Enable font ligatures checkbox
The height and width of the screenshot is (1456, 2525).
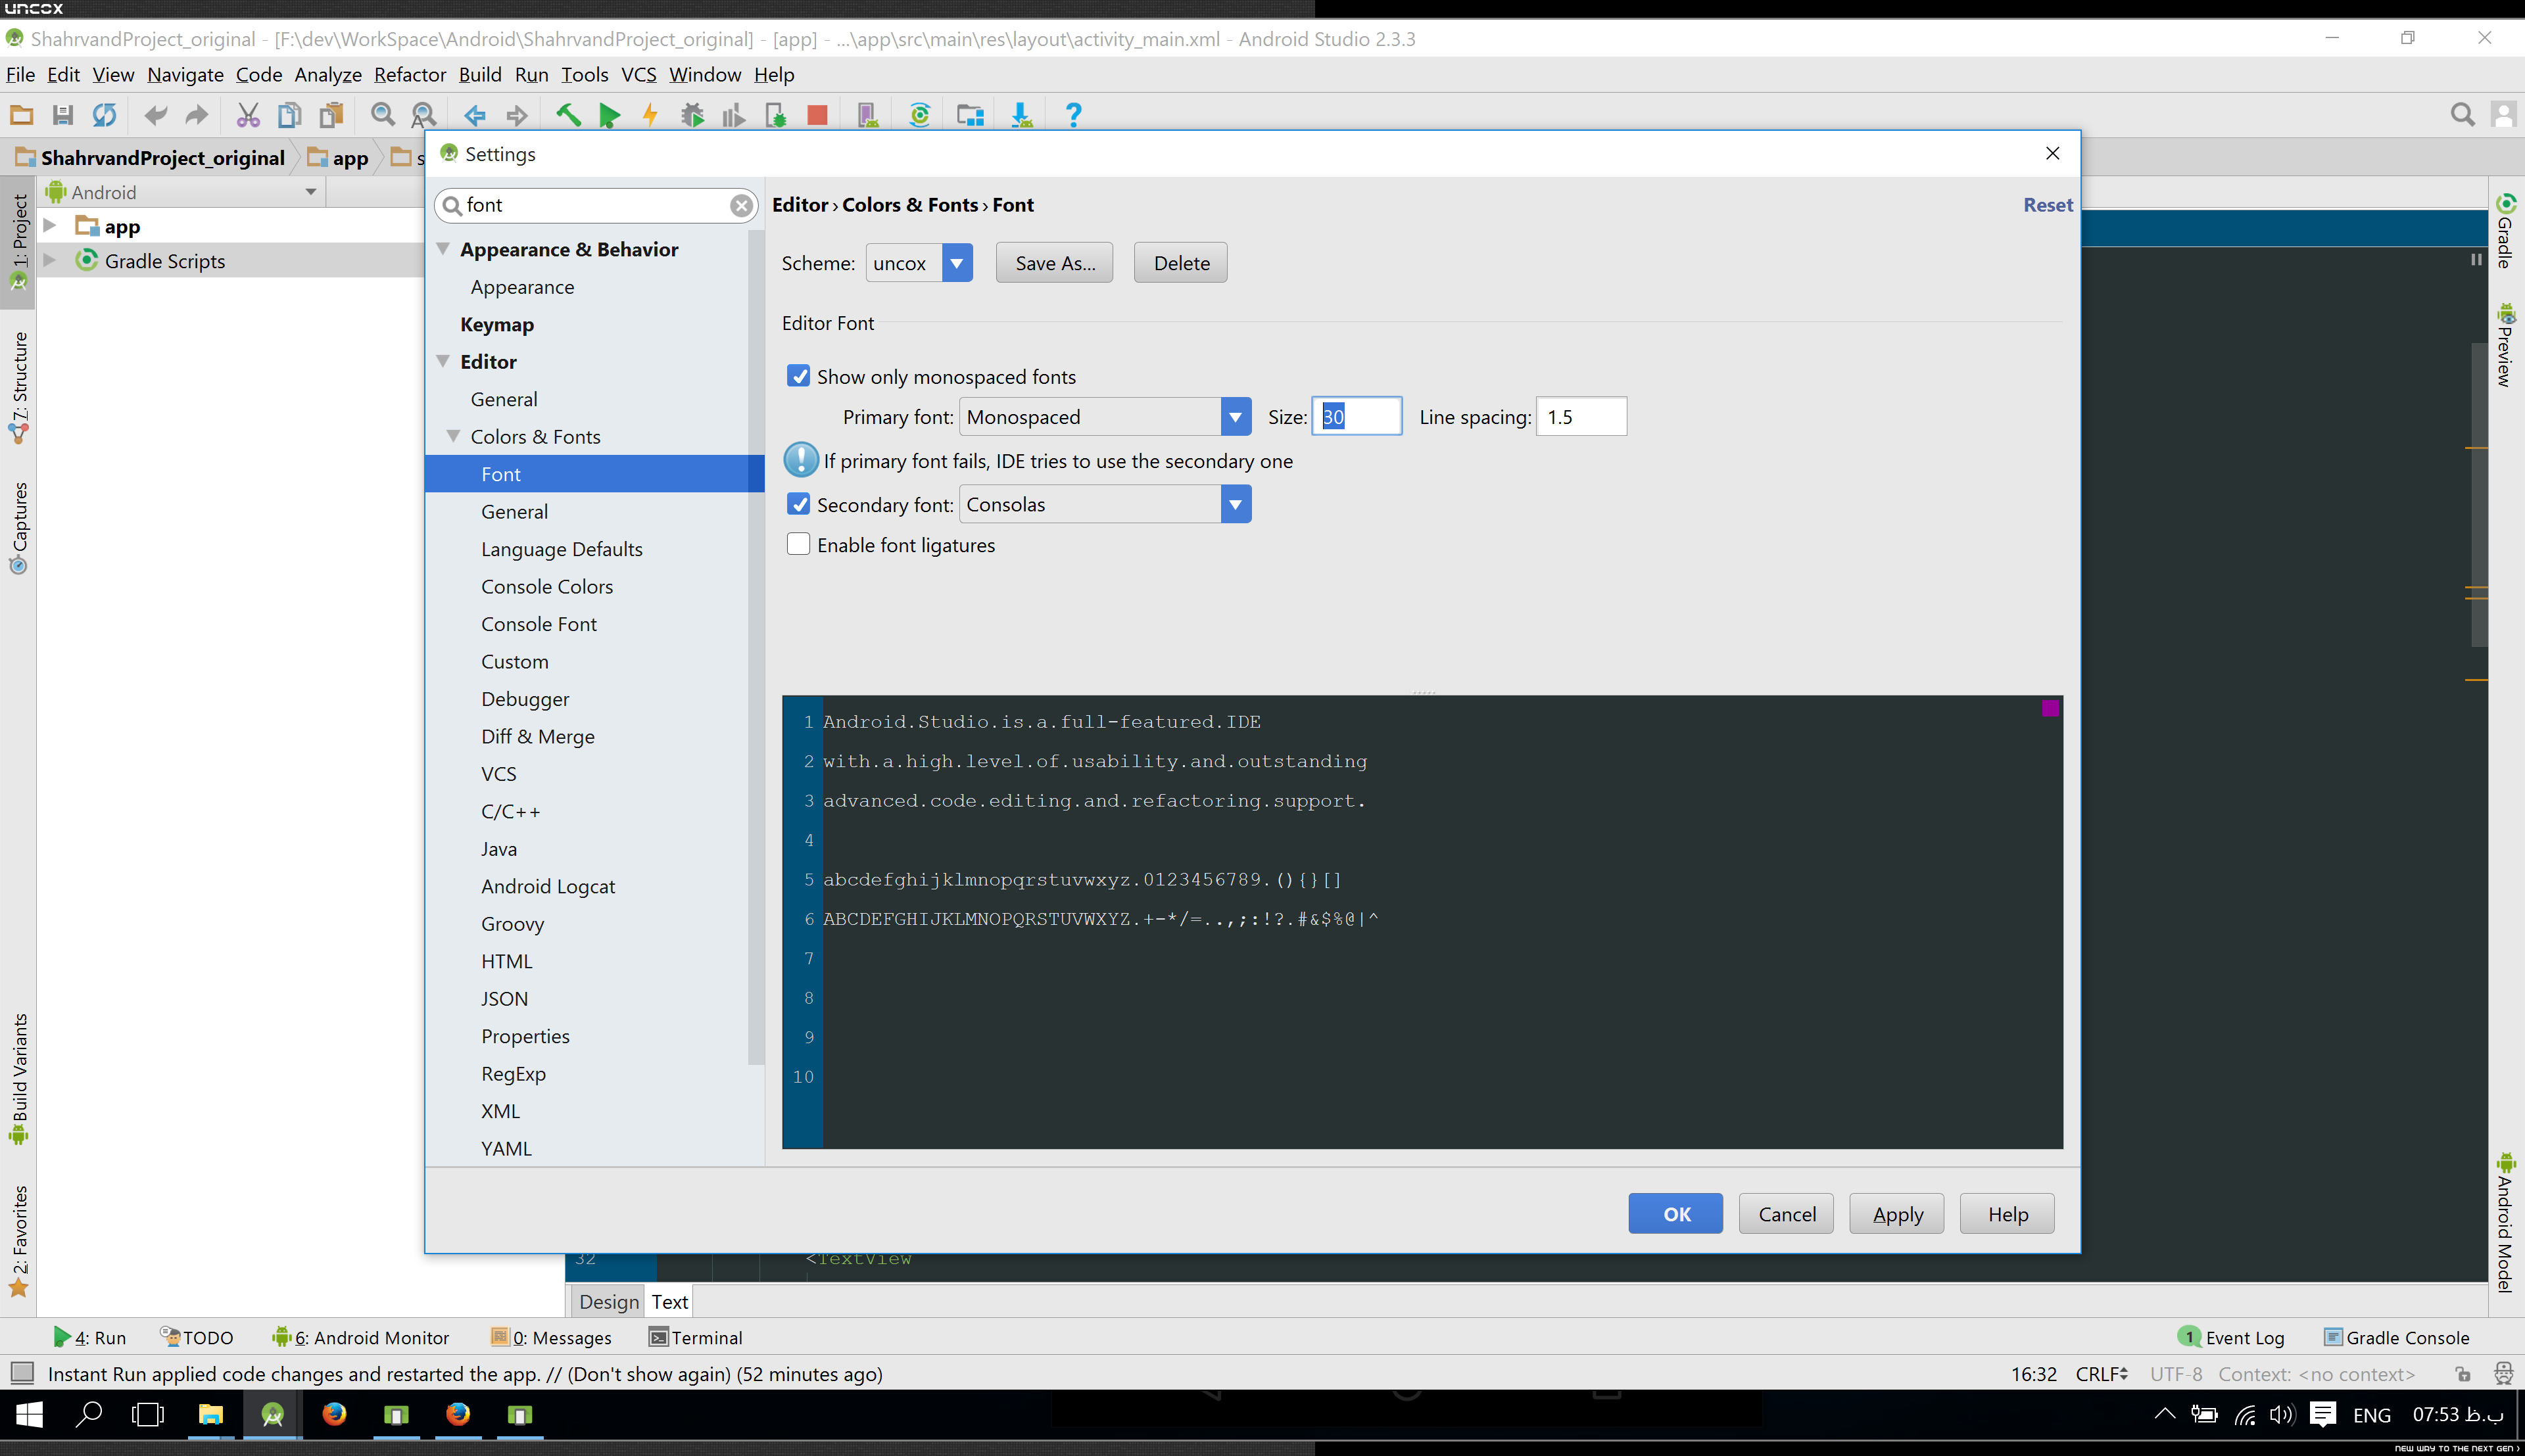pyautogui.click(x=798, y=544)
